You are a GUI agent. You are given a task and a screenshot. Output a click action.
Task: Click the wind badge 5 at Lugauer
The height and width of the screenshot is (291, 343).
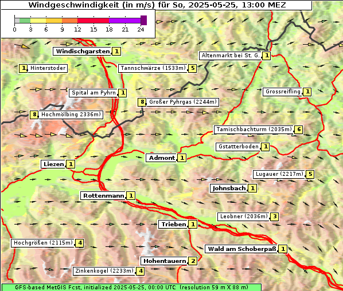[x=310, y=174]
